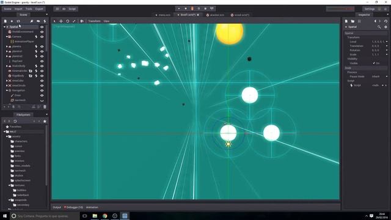Toggle visibility of the Camera node
The image size is (391, 220).
coord(42,37)
